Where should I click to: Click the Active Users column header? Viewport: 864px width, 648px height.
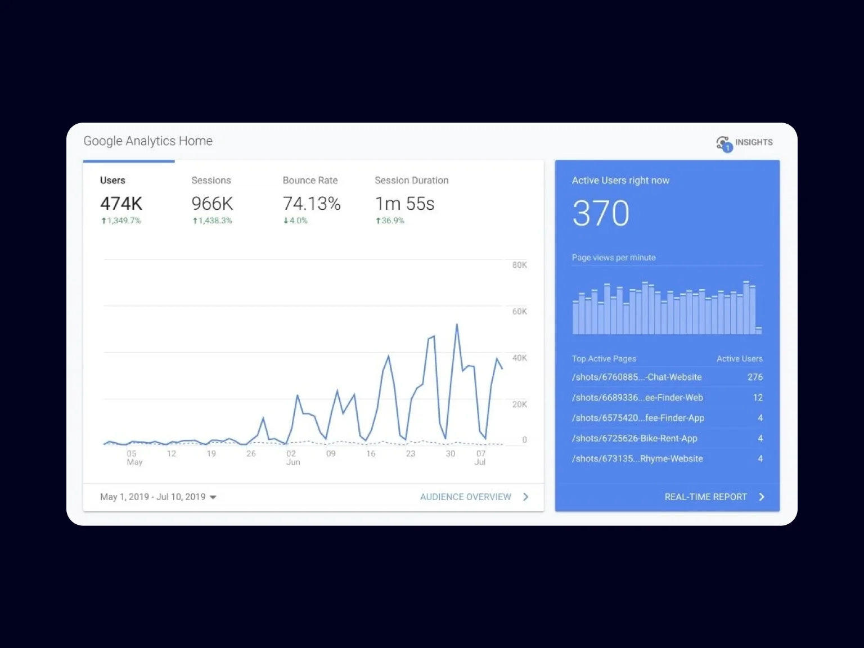point(740,359)
